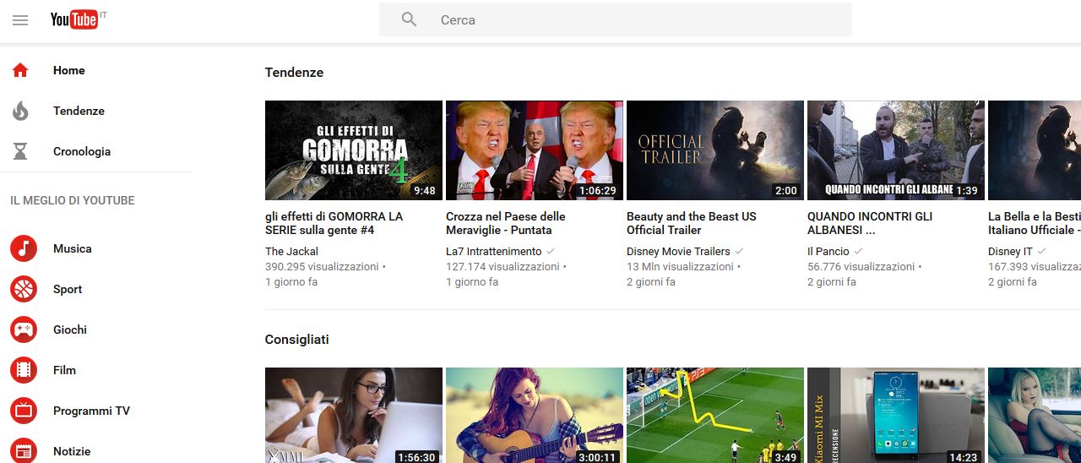Open title 'QUANDO INCONTRI GLI ALBANESI'
1081x463 pixels.
click(870, 223)
